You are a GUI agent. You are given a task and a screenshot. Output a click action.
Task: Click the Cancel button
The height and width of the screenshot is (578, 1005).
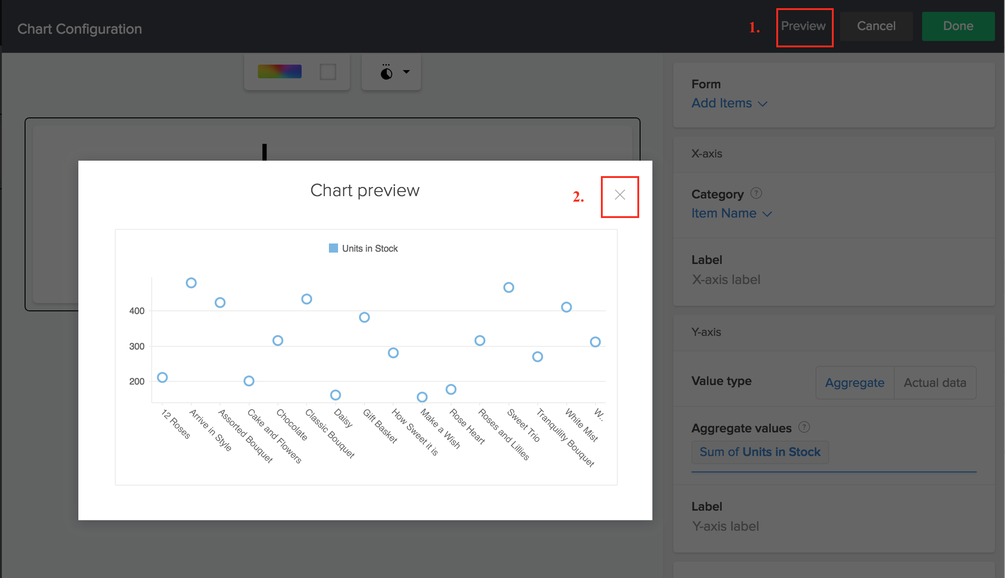(876, 26)
